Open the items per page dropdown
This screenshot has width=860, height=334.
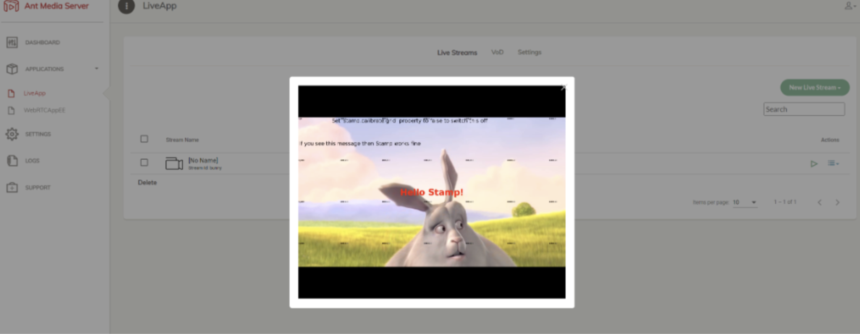[745, 202]
